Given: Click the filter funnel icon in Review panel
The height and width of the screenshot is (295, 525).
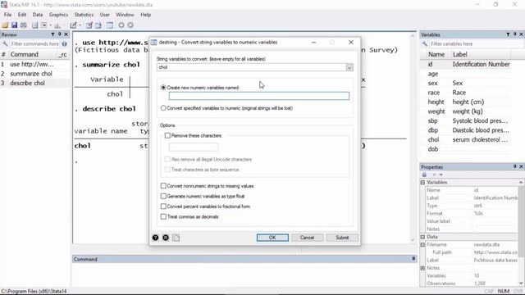Looking at the screenshot, I should (52, 34).
